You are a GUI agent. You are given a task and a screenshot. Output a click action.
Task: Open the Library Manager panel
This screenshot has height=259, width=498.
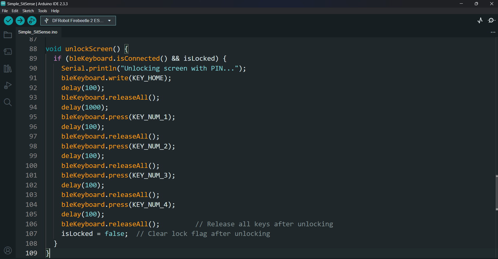8,69
